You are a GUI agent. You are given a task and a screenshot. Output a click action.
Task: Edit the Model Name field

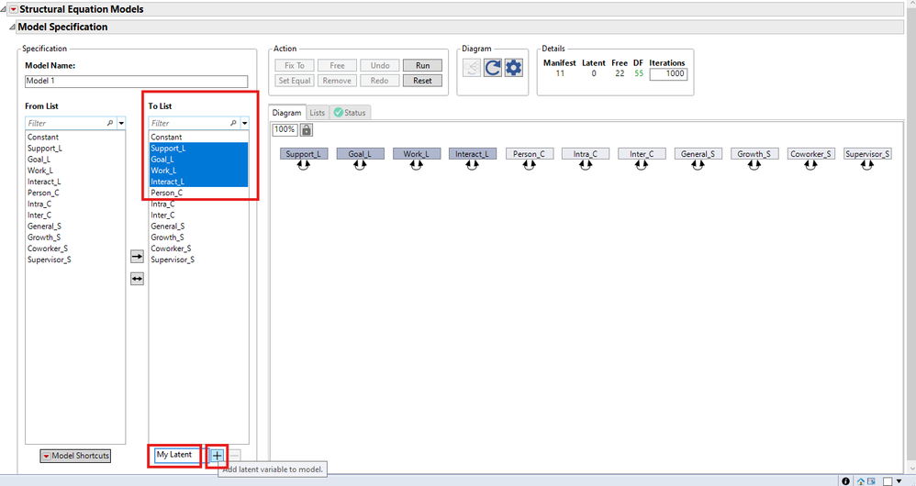coord(136,81)
